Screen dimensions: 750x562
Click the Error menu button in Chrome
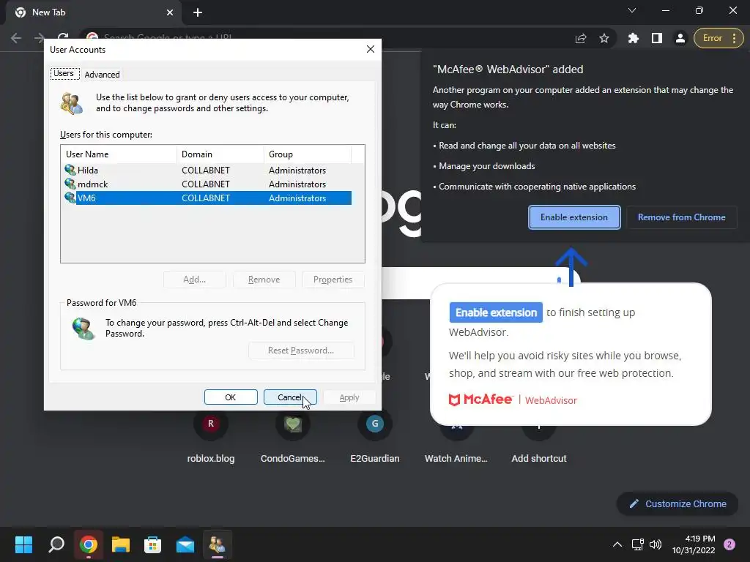pos(719,38)
